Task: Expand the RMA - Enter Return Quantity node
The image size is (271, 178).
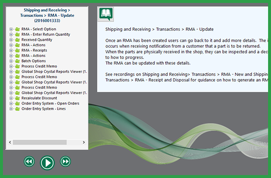Action: (x=11, y=35)
